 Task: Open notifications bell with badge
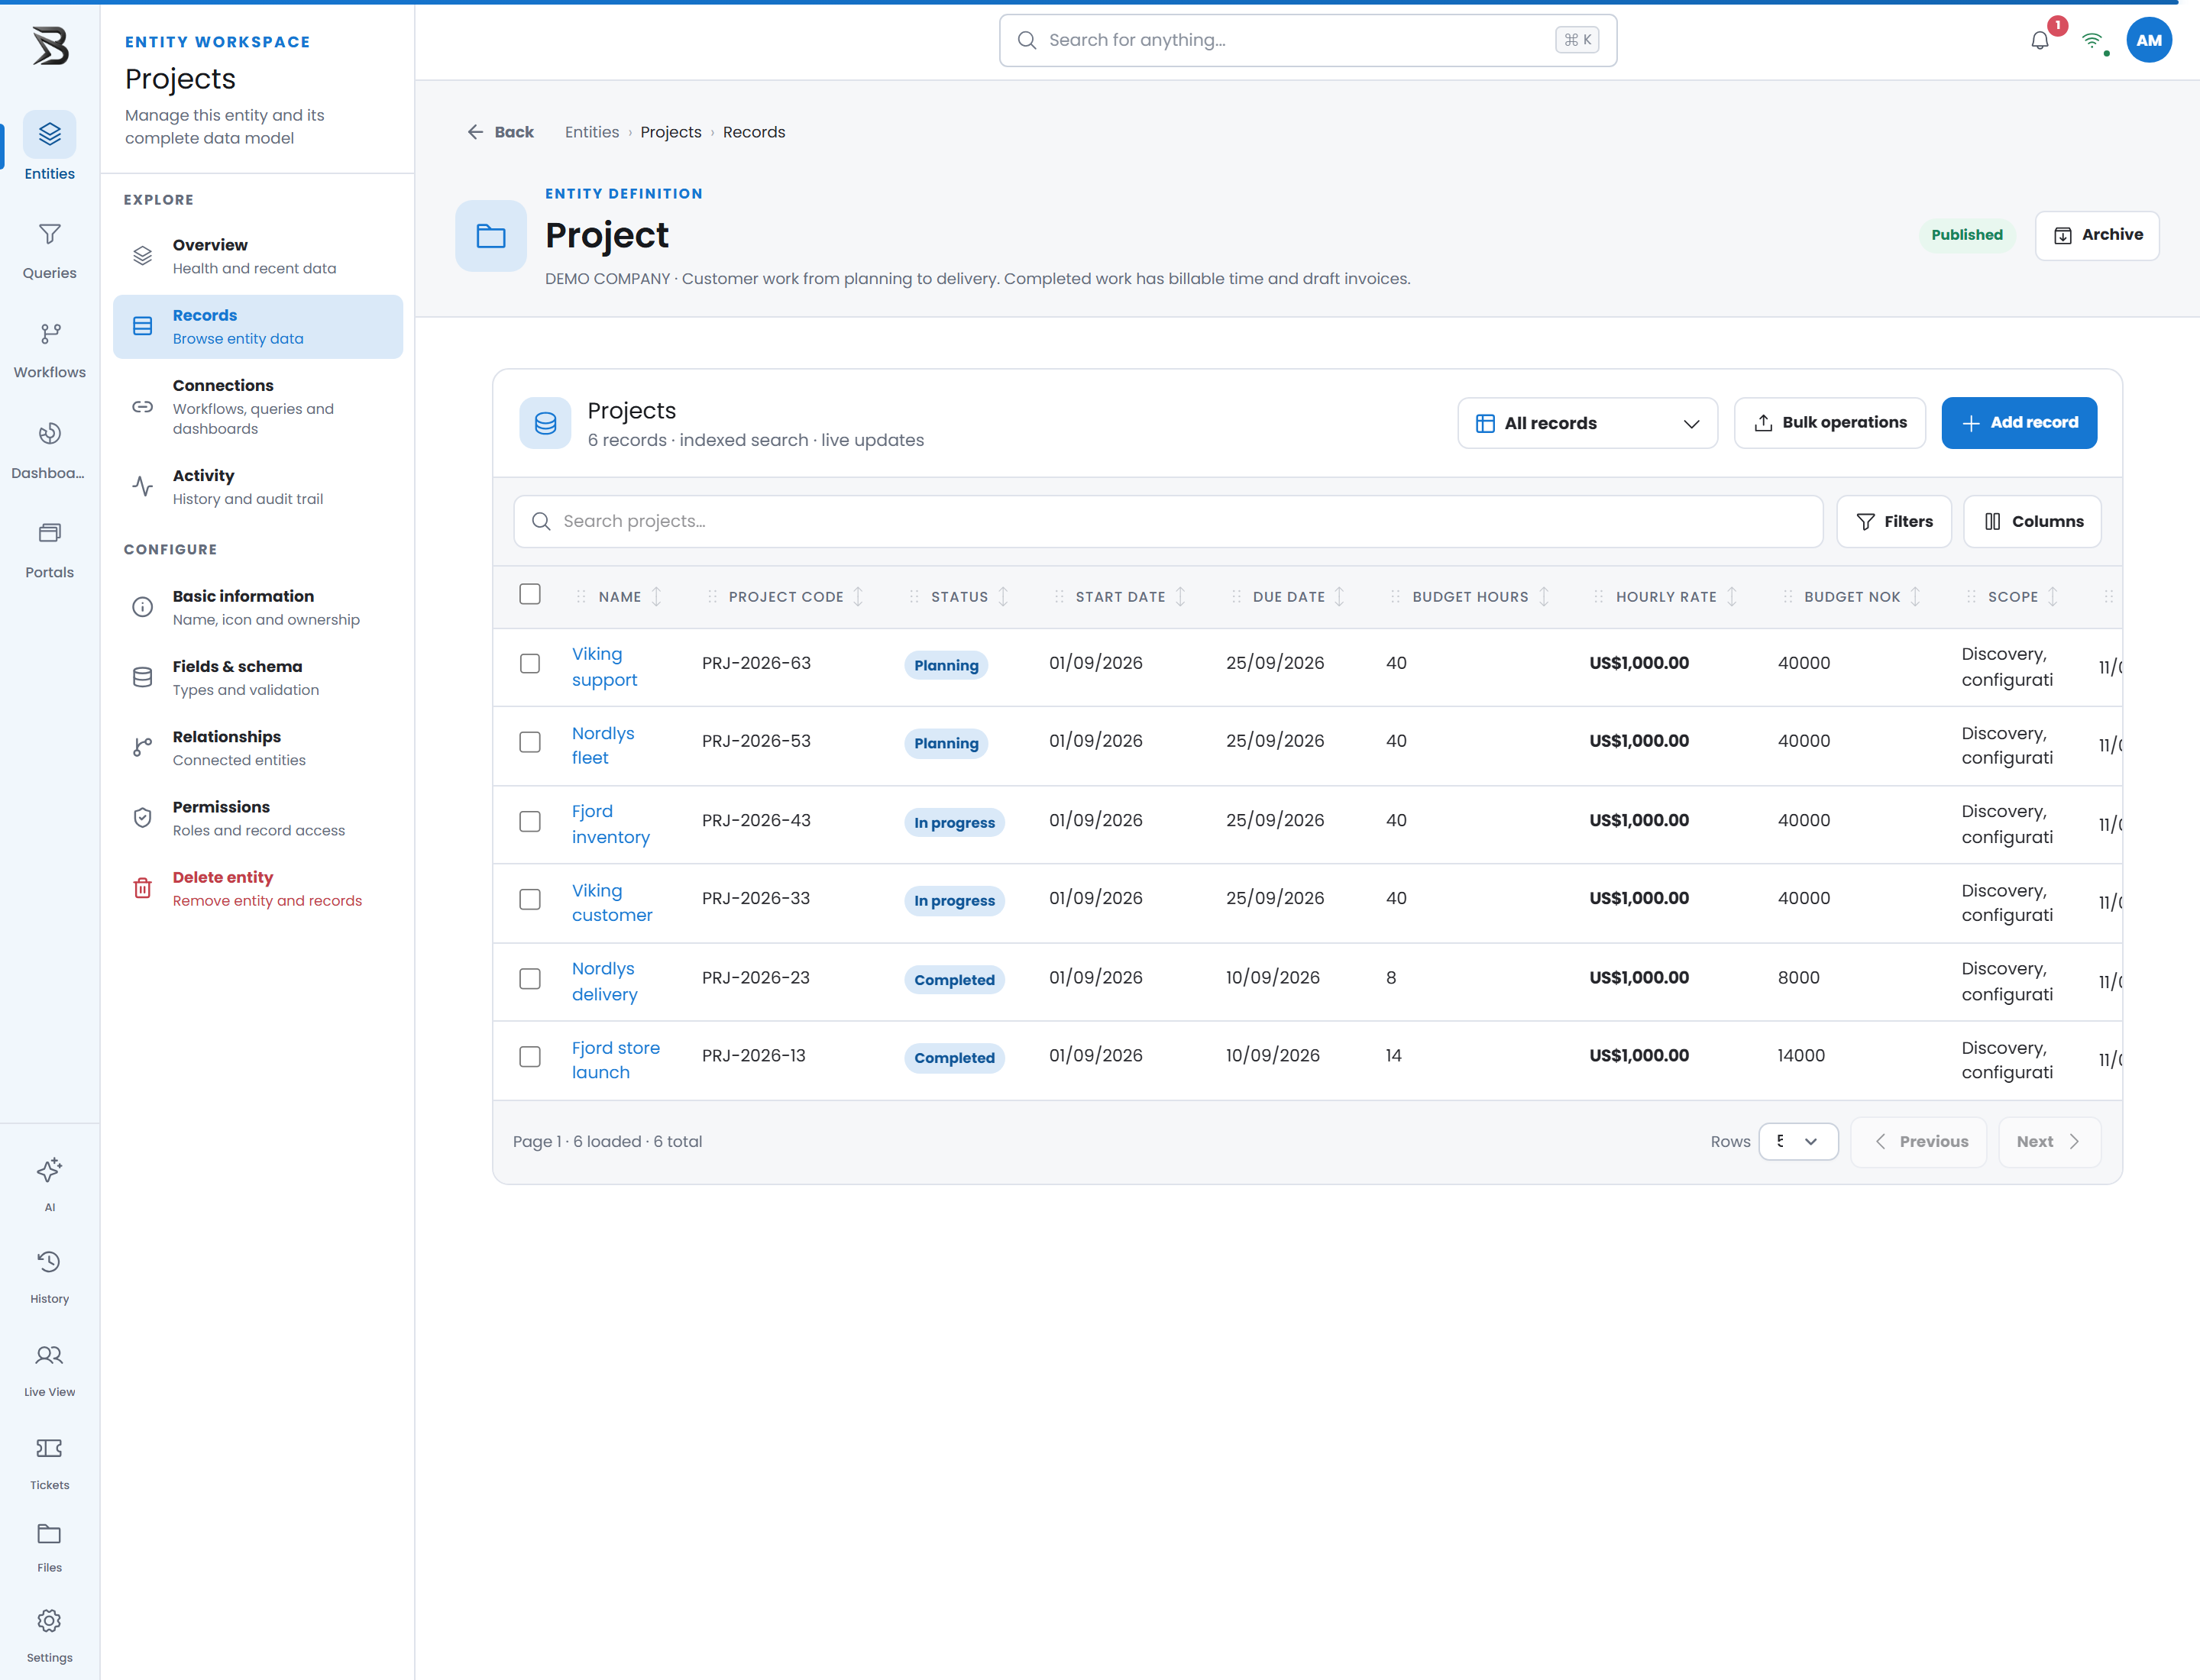point(2040,40)
